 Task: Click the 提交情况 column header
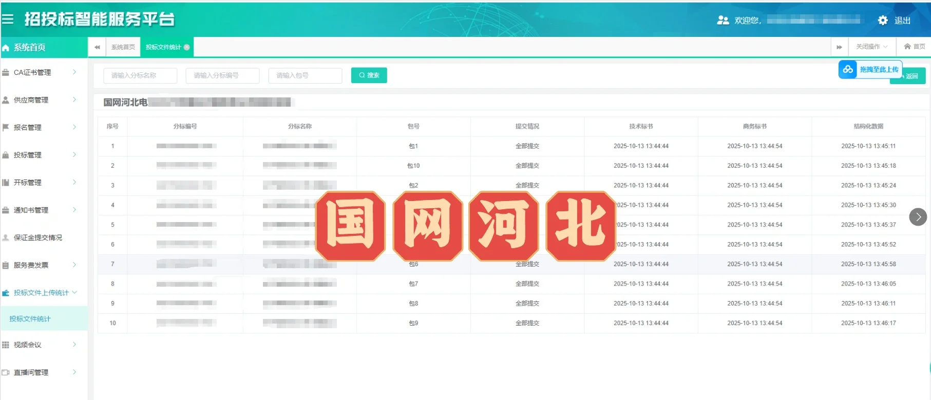(527, 126)
